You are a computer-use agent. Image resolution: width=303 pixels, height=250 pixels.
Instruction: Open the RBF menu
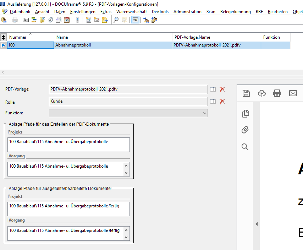tap(259, 12)
